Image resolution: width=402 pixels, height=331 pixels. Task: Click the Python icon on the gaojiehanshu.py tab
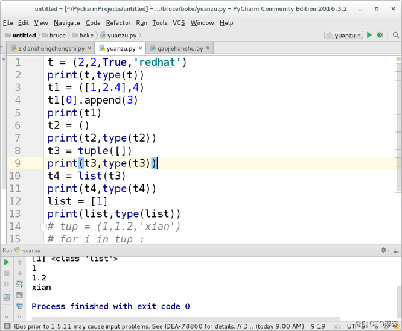pos(153,48)
